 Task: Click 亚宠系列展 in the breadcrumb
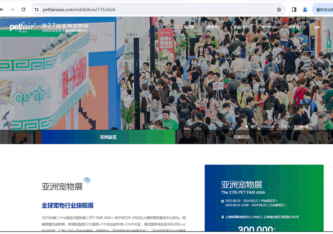[x=268, y=126]
